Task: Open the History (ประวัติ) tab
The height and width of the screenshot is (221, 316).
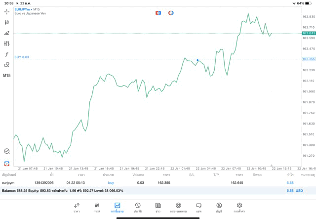Action: pos(137,208)
